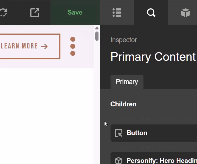
Task: Click the green Save button
Action: point(75,13)
